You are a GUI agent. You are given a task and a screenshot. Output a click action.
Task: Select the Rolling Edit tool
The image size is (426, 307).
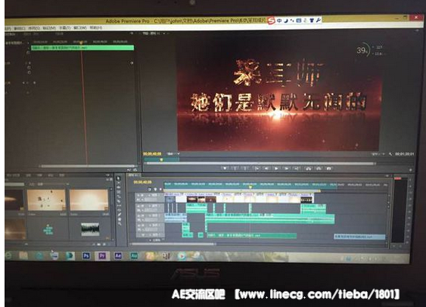(119, 192)
